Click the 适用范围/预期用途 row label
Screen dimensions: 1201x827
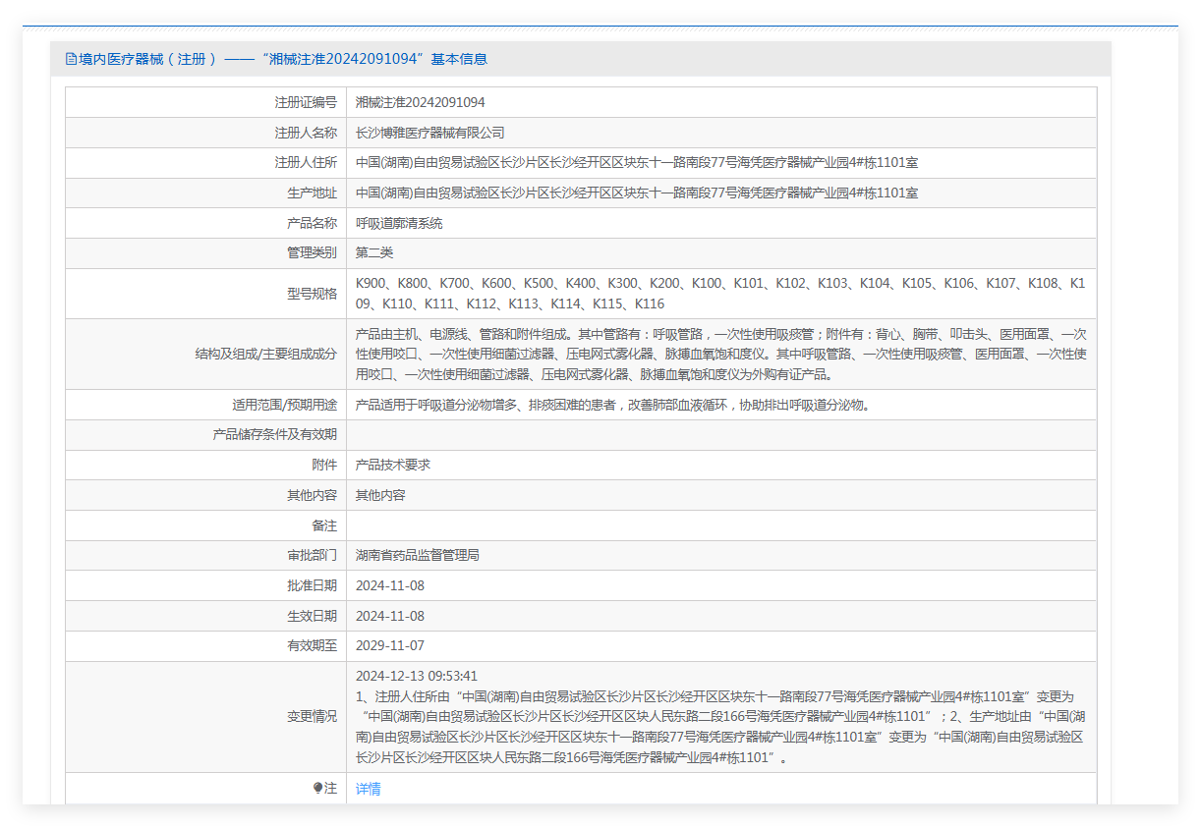pos(277,405)
